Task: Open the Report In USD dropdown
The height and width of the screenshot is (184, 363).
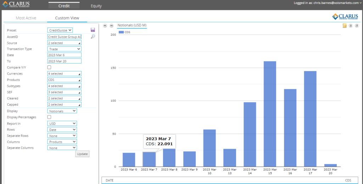Action: pyautogui.click(x=62, y=124)
